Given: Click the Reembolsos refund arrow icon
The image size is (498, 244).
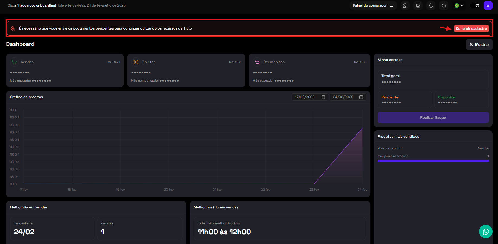Looking at the screenshot, I should click(x=257, y=62).
